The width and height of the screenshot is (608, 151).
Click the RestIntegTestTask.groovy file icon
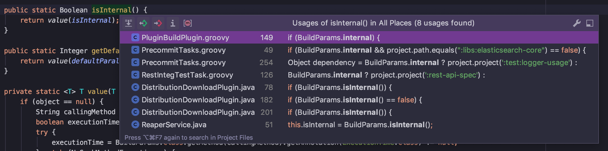135,75
